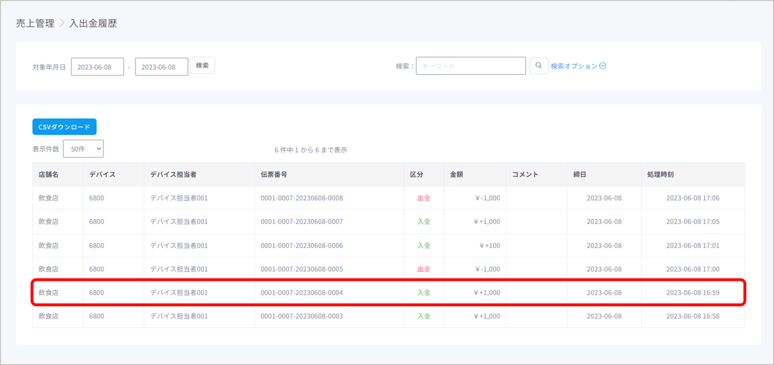Click 出金 label in row 0005
The width and height of the screenshot is (774, 365).
coord(424,269)
